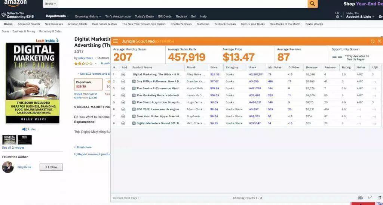Add product row 4 The Marketing Book
This screenshot has height=205, width=383.
click(123, 95)
